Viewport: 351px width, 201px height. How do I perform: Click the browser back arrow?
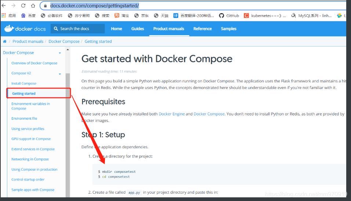pos(4,6)
